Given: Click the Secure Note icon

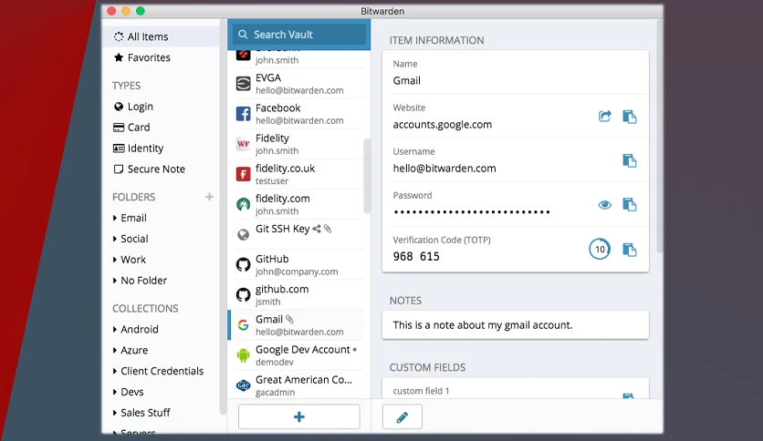Looking at the screenshot, I should (x=119, y=169).
